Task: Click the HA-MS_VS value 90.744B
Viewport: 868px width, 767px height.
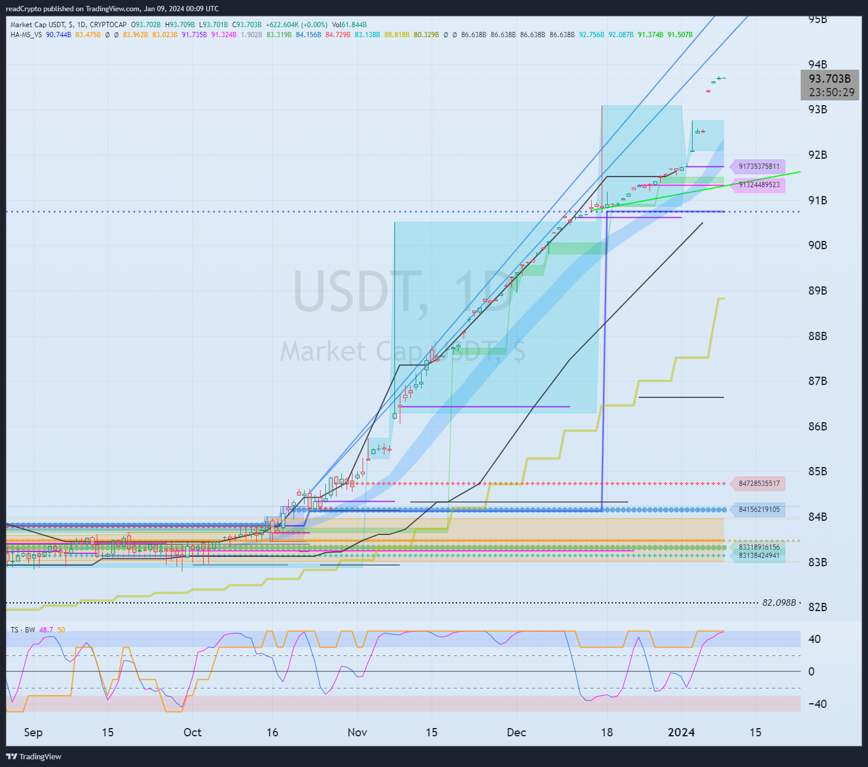Action: [x=58, y=35]
